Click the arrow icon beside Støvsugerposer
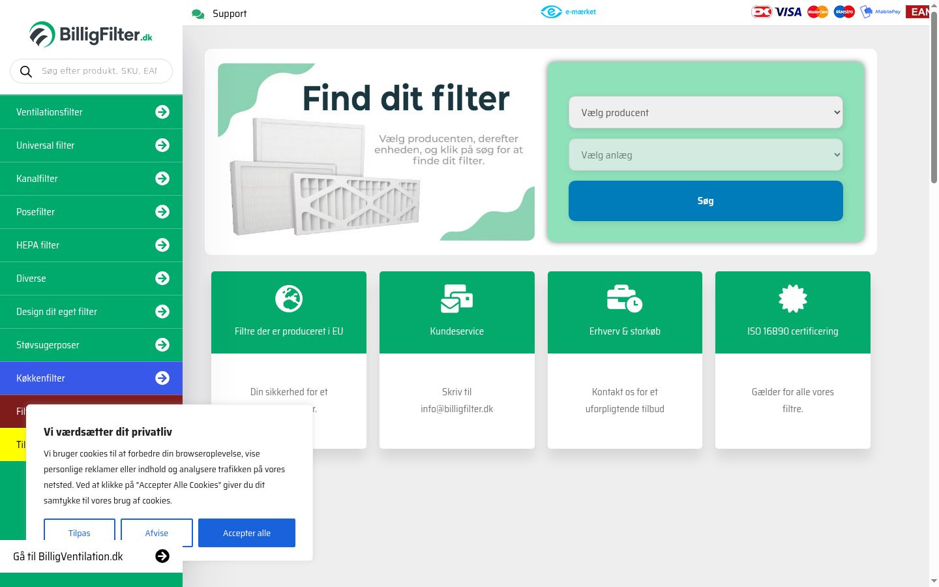 coord(162,345)
